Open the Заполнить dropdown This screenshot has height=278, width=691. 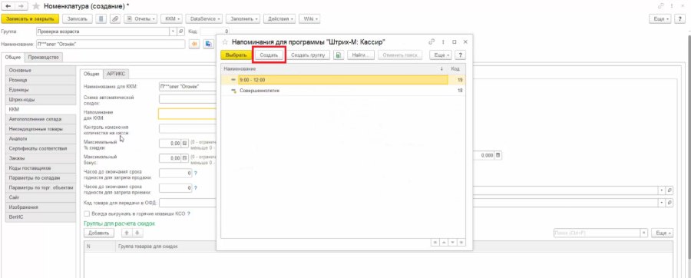point(243,19)
